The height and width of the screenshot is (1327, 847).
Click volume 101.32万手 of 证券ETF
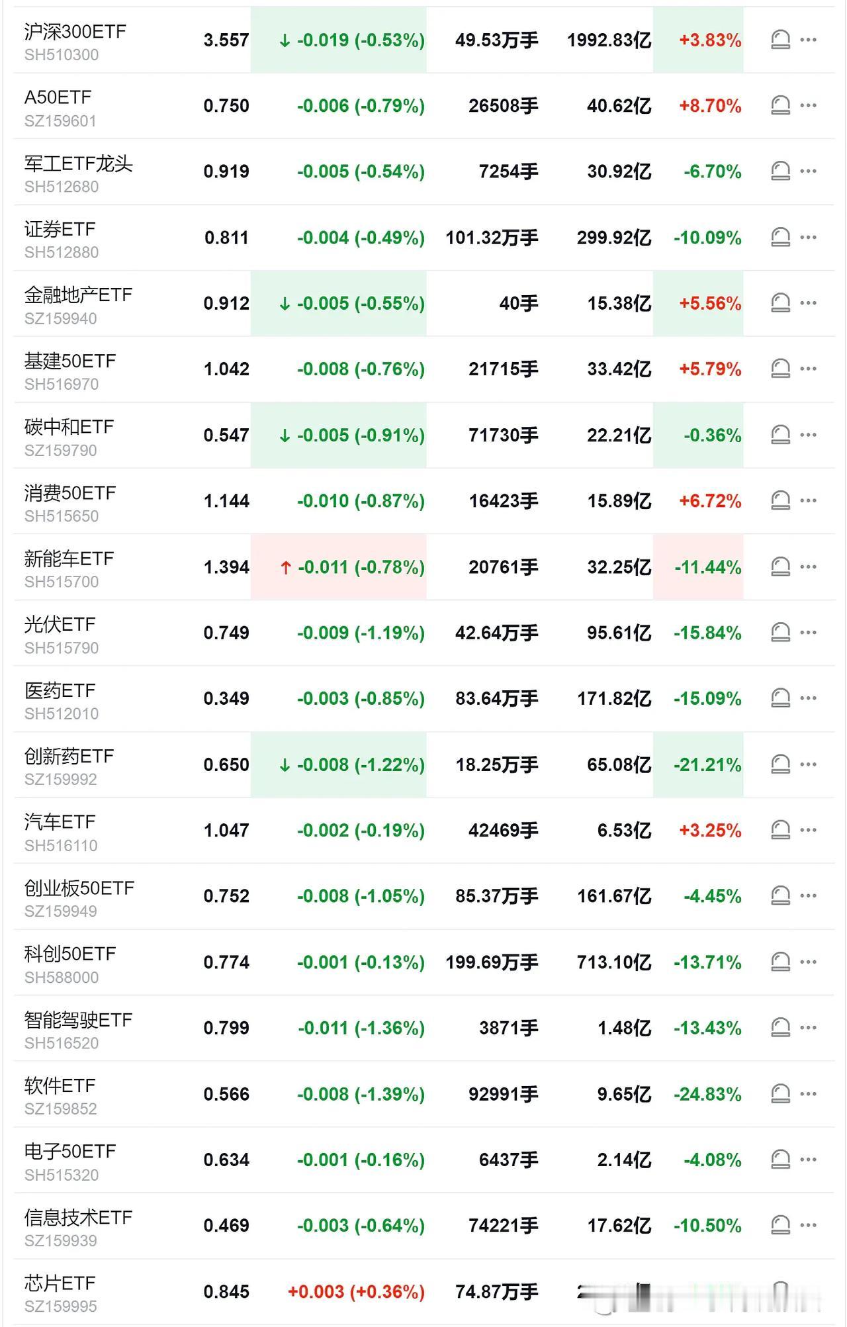coord(492,237)
